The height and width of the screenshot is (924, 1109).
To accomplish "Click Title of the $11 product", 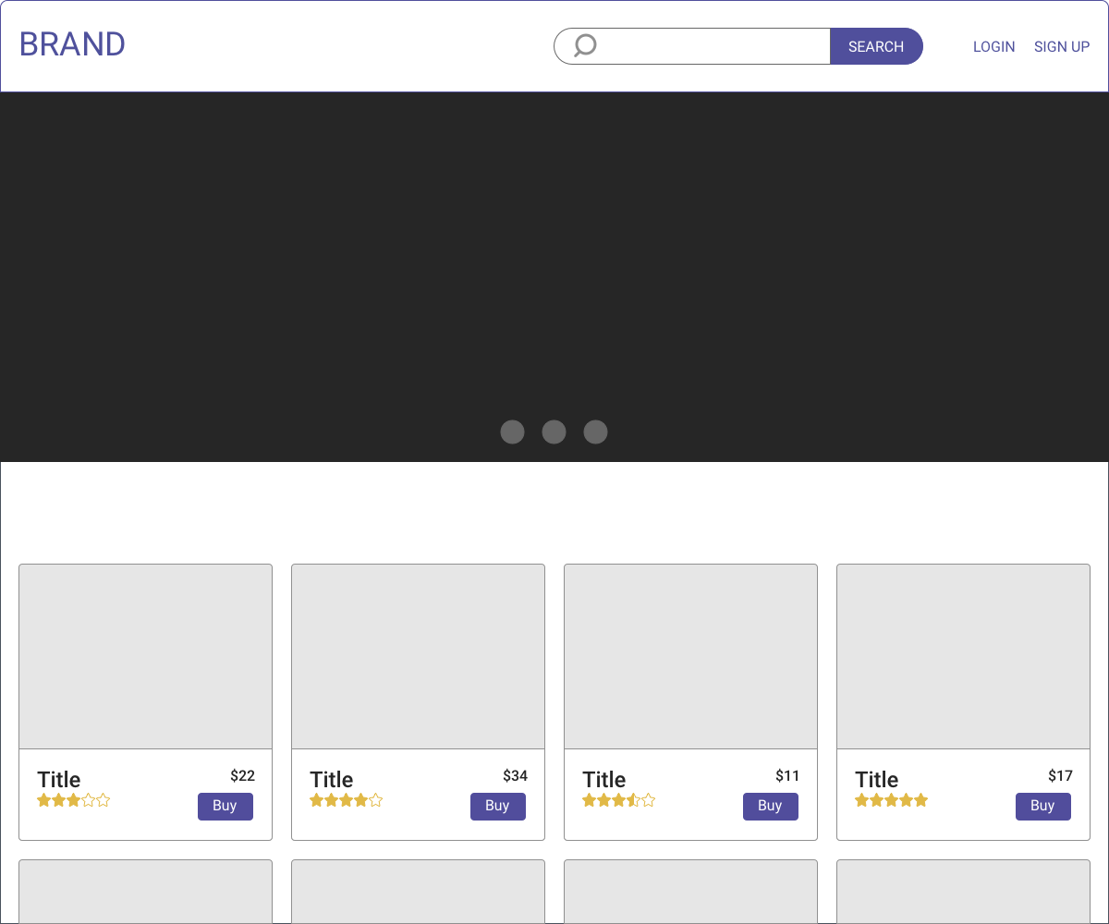I will (x=604, y=779).
